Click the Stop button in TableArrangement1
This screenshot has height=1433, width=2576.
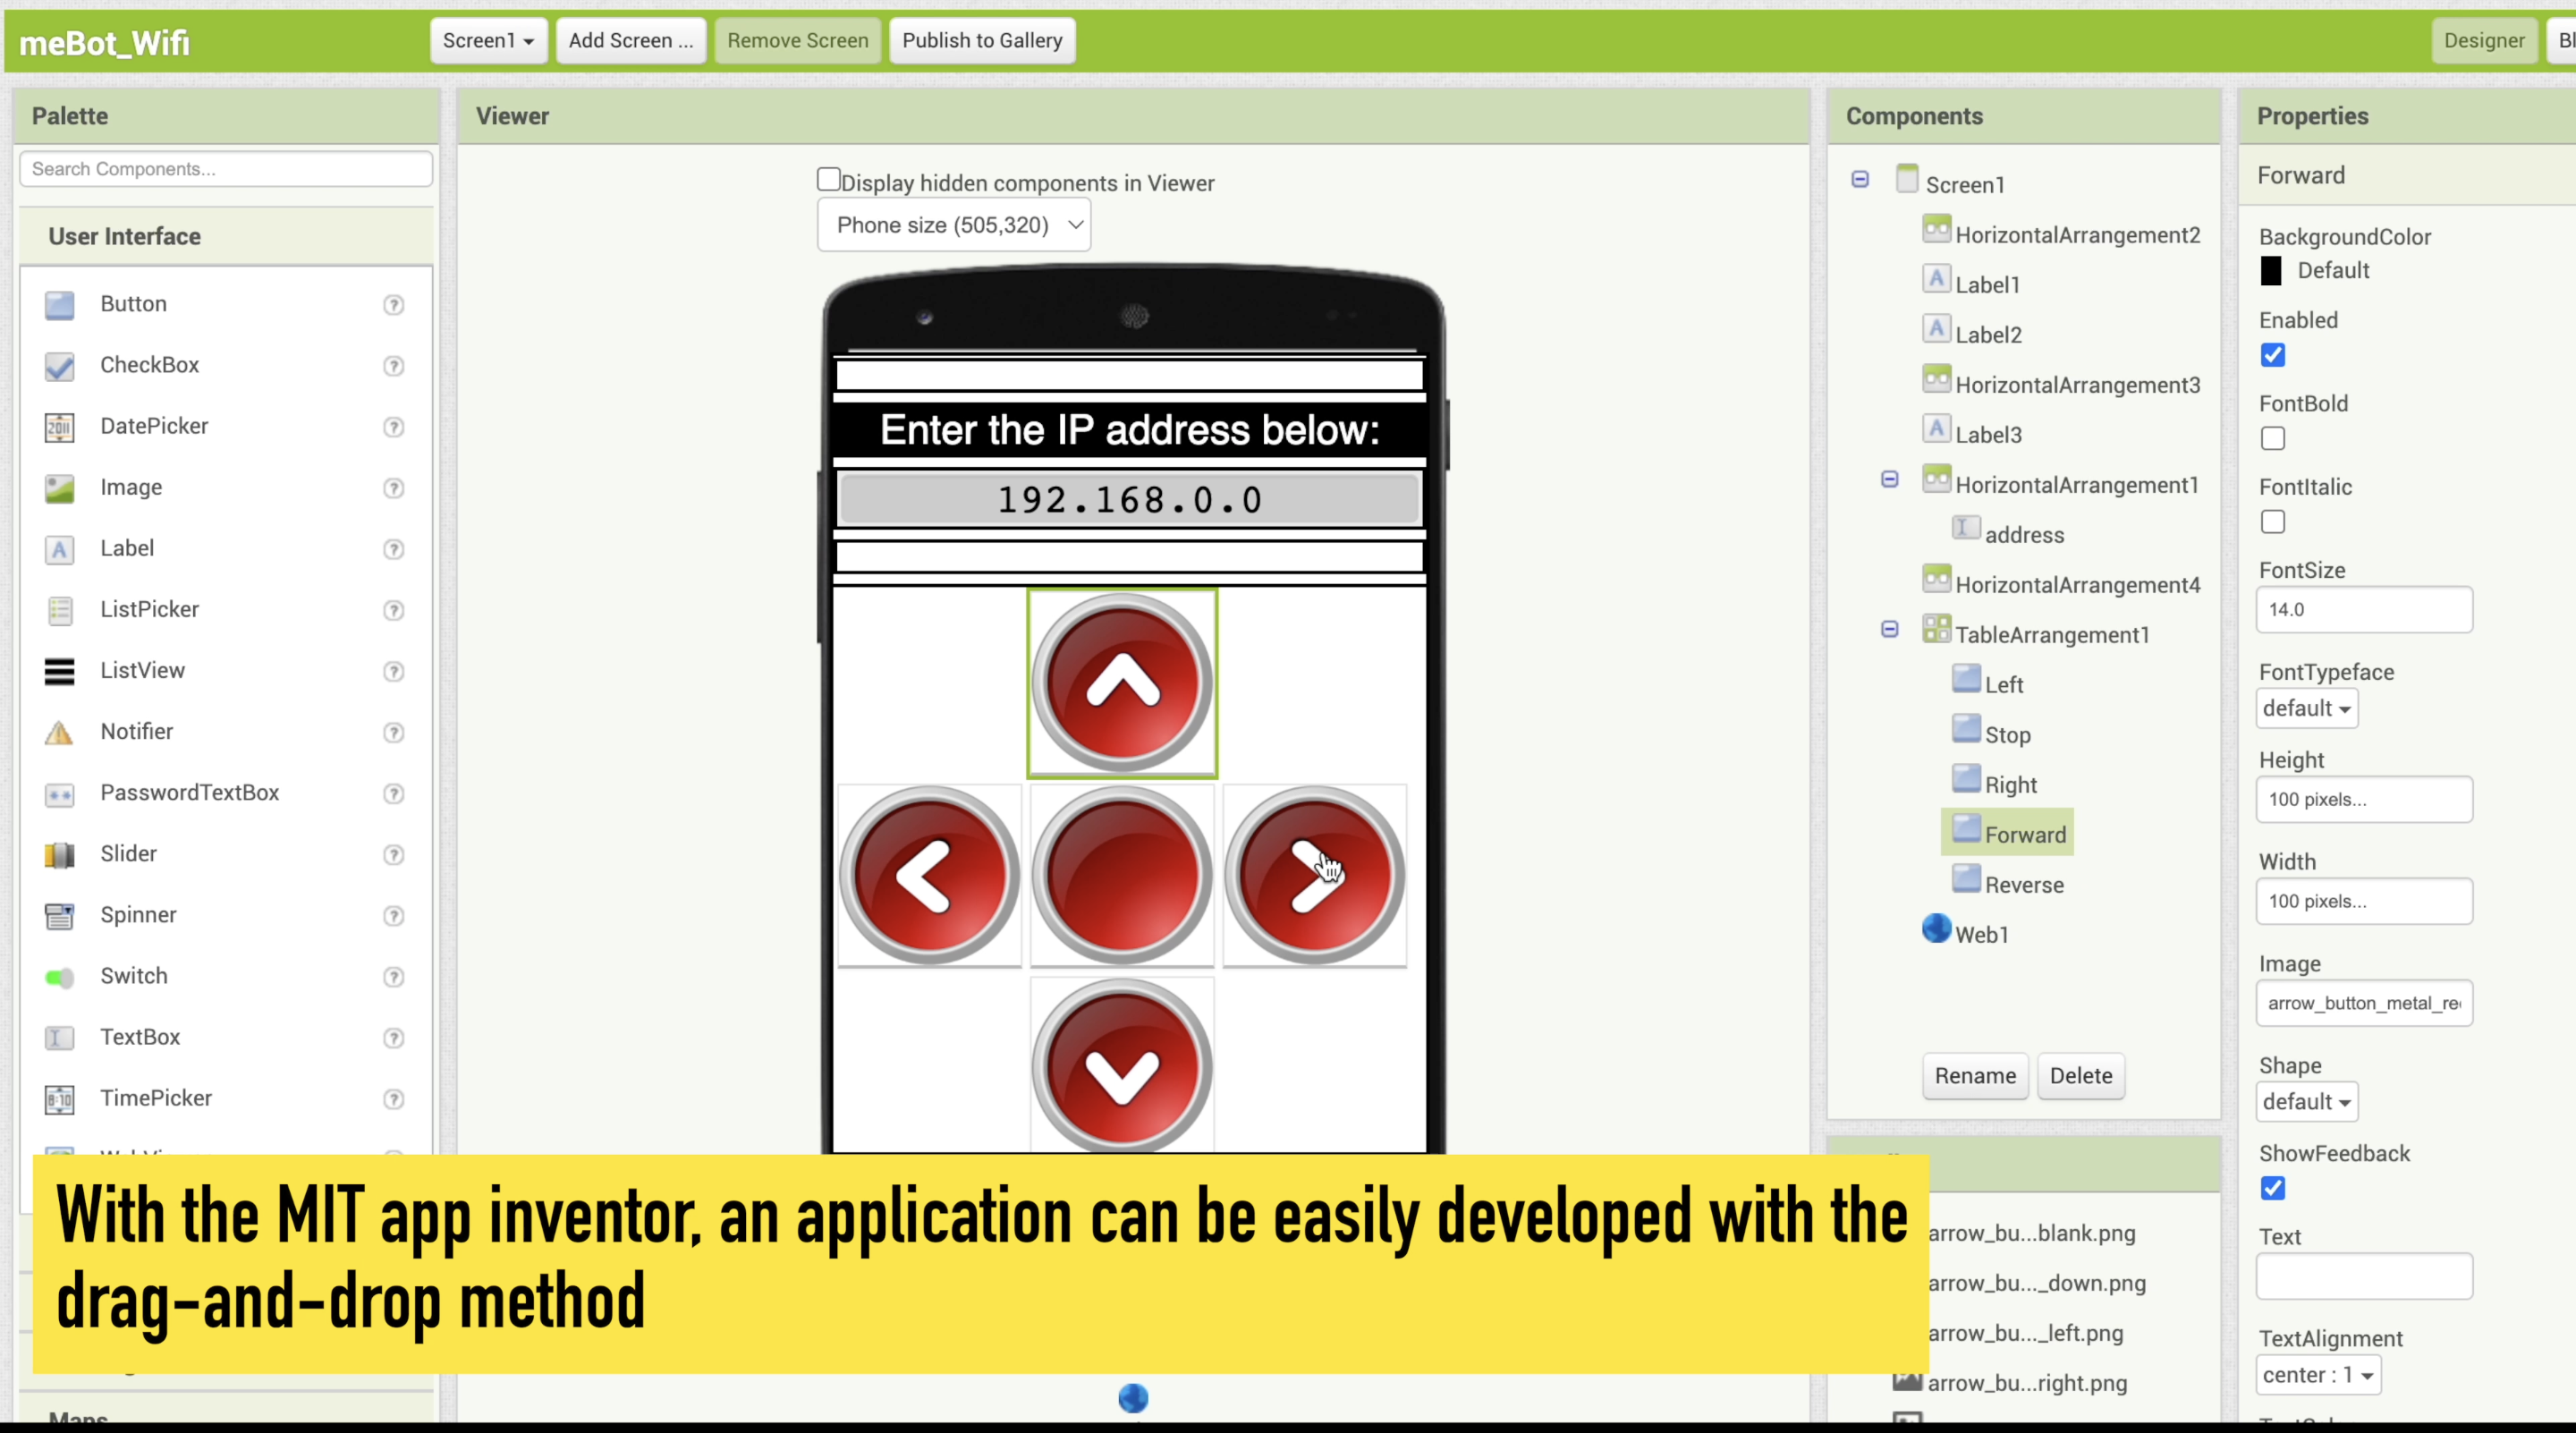pos(2008,734)
